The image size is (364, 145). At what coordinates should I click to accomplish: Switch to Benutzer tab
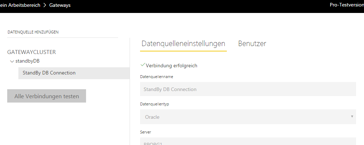tap(252, 44)
